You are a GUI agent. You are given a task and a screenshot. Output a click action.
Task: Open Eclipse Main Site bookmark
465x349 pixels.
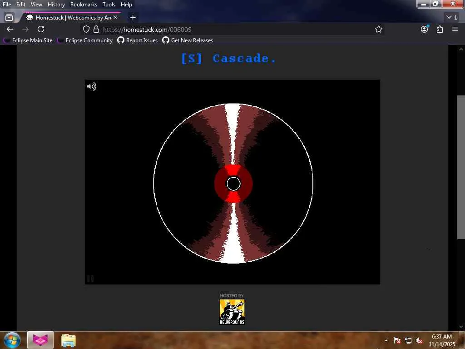pos(29,40)
